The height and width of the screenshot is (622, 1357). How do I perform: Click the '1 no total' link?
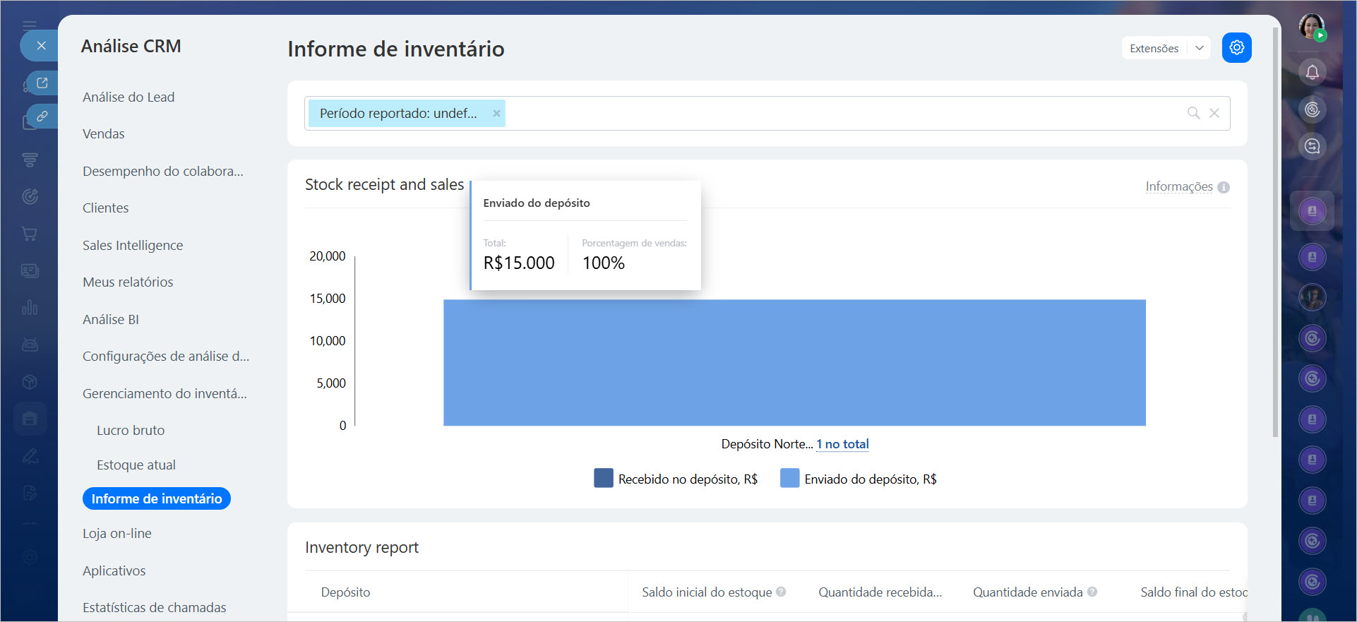point(842,444)
